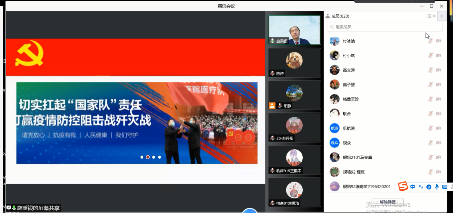Screen dimensions: 453x213
Task: Click the camera icon for 巩航滨
Action: [x=438, y=128]
